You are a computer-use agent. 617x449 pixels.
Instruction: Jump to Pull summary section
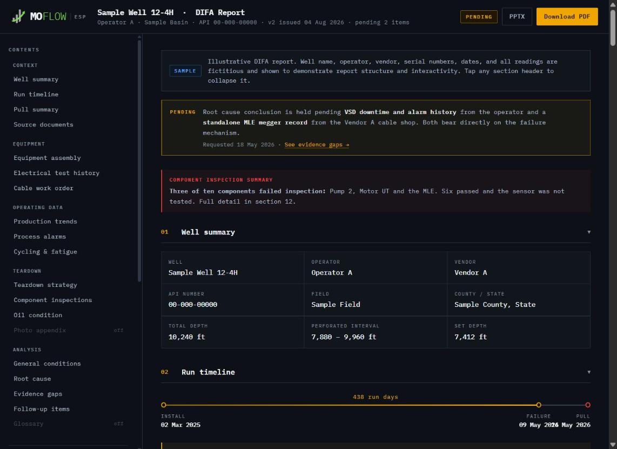[36, 110]
